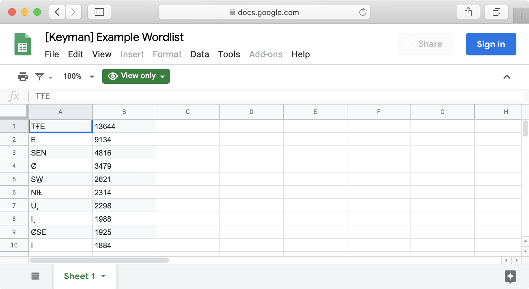Image resolution: width=529 pixels, height=289 pixels.
Task: Open the View menu
Action: pyautogui.click(x=102, y=54)
